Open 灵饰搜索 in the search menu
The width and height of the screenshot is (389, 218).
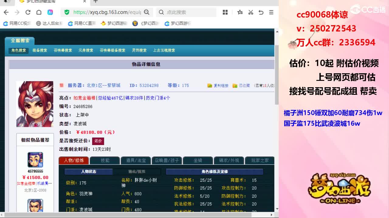pyautogui.click(x=139, y=50)
